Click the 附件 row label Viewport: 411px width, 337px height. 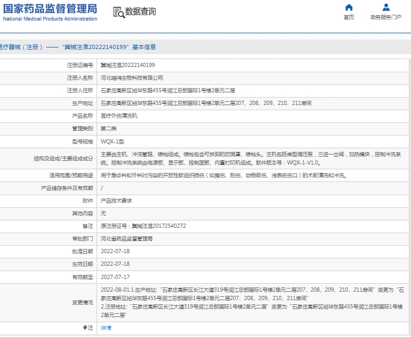pyautogui.click(x=88, y=201)
